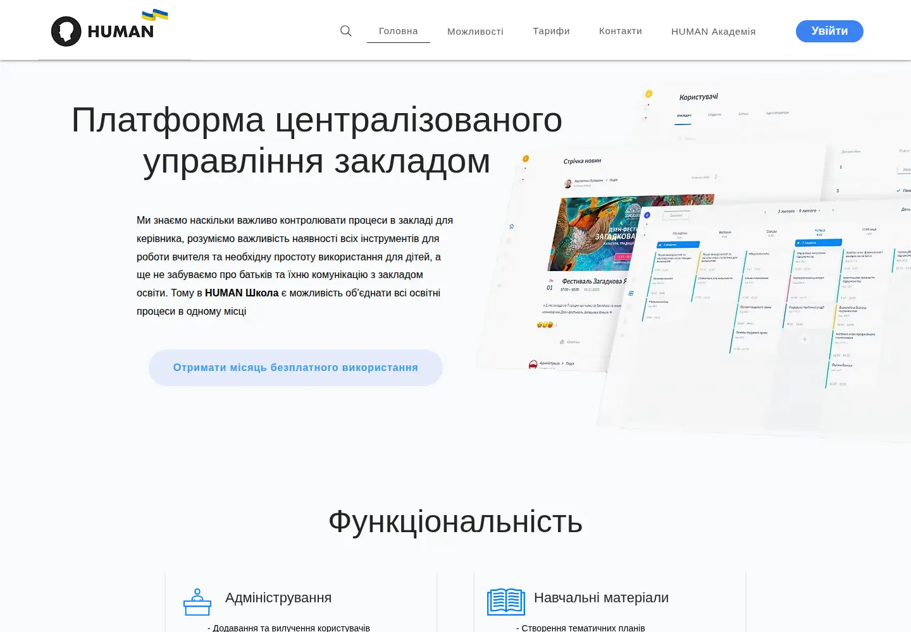Click Отримати місяць безплатного використання button
The image size is (911, 632).
(295, 368)
